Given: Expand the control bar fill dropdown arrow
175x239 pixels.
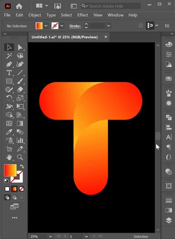Looking at the screenshot, I should [x=46, y=26].
